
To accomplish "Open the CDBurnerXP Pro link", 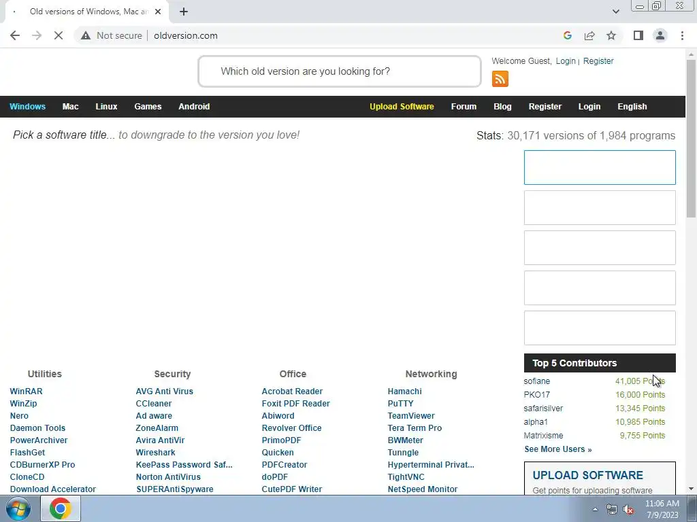I will 43,465.
